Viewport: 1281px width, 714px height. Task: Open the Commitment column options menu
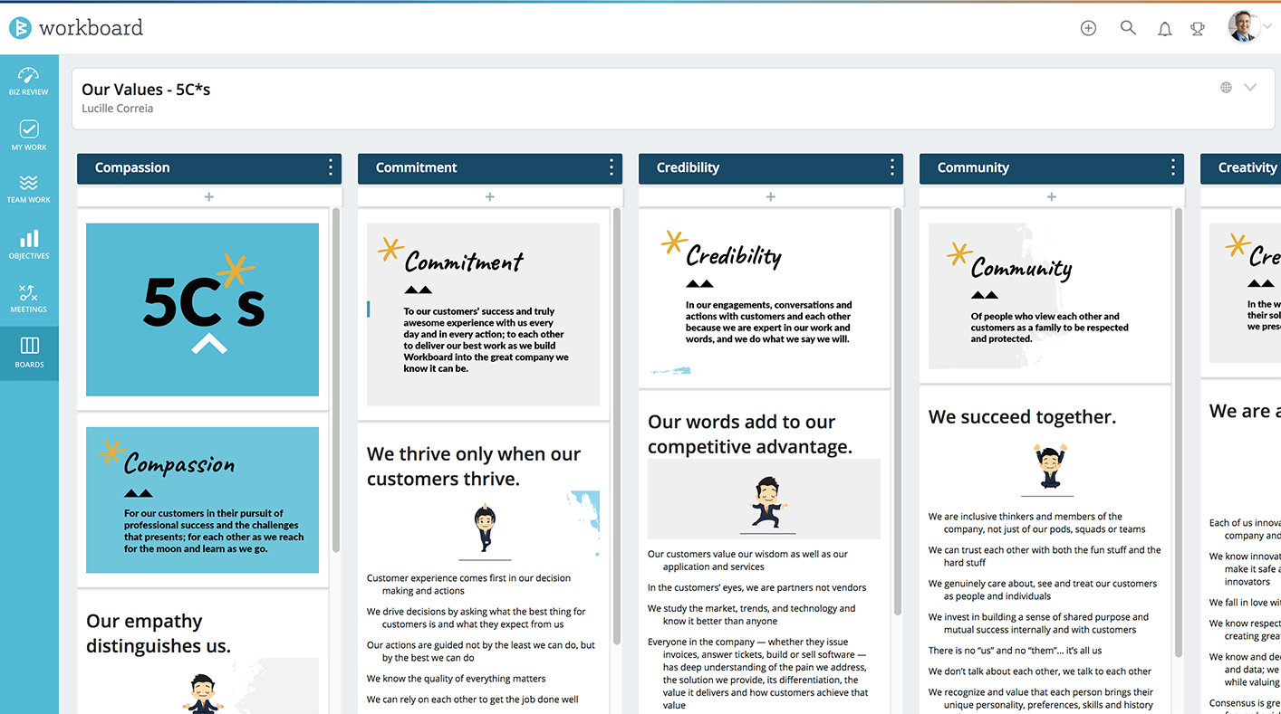point(611,167)
